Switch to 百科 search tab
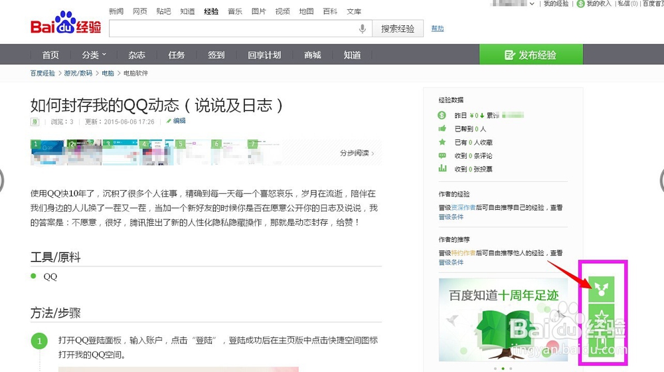 pyautogui.click(x=330, y=11)
